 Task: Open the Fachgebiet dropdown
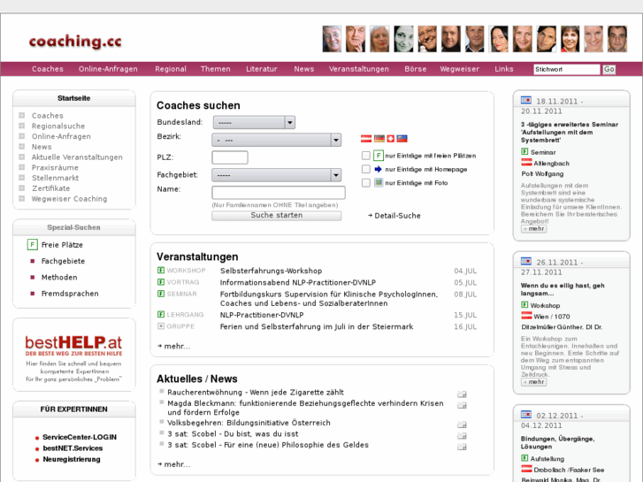coord(276,175)
